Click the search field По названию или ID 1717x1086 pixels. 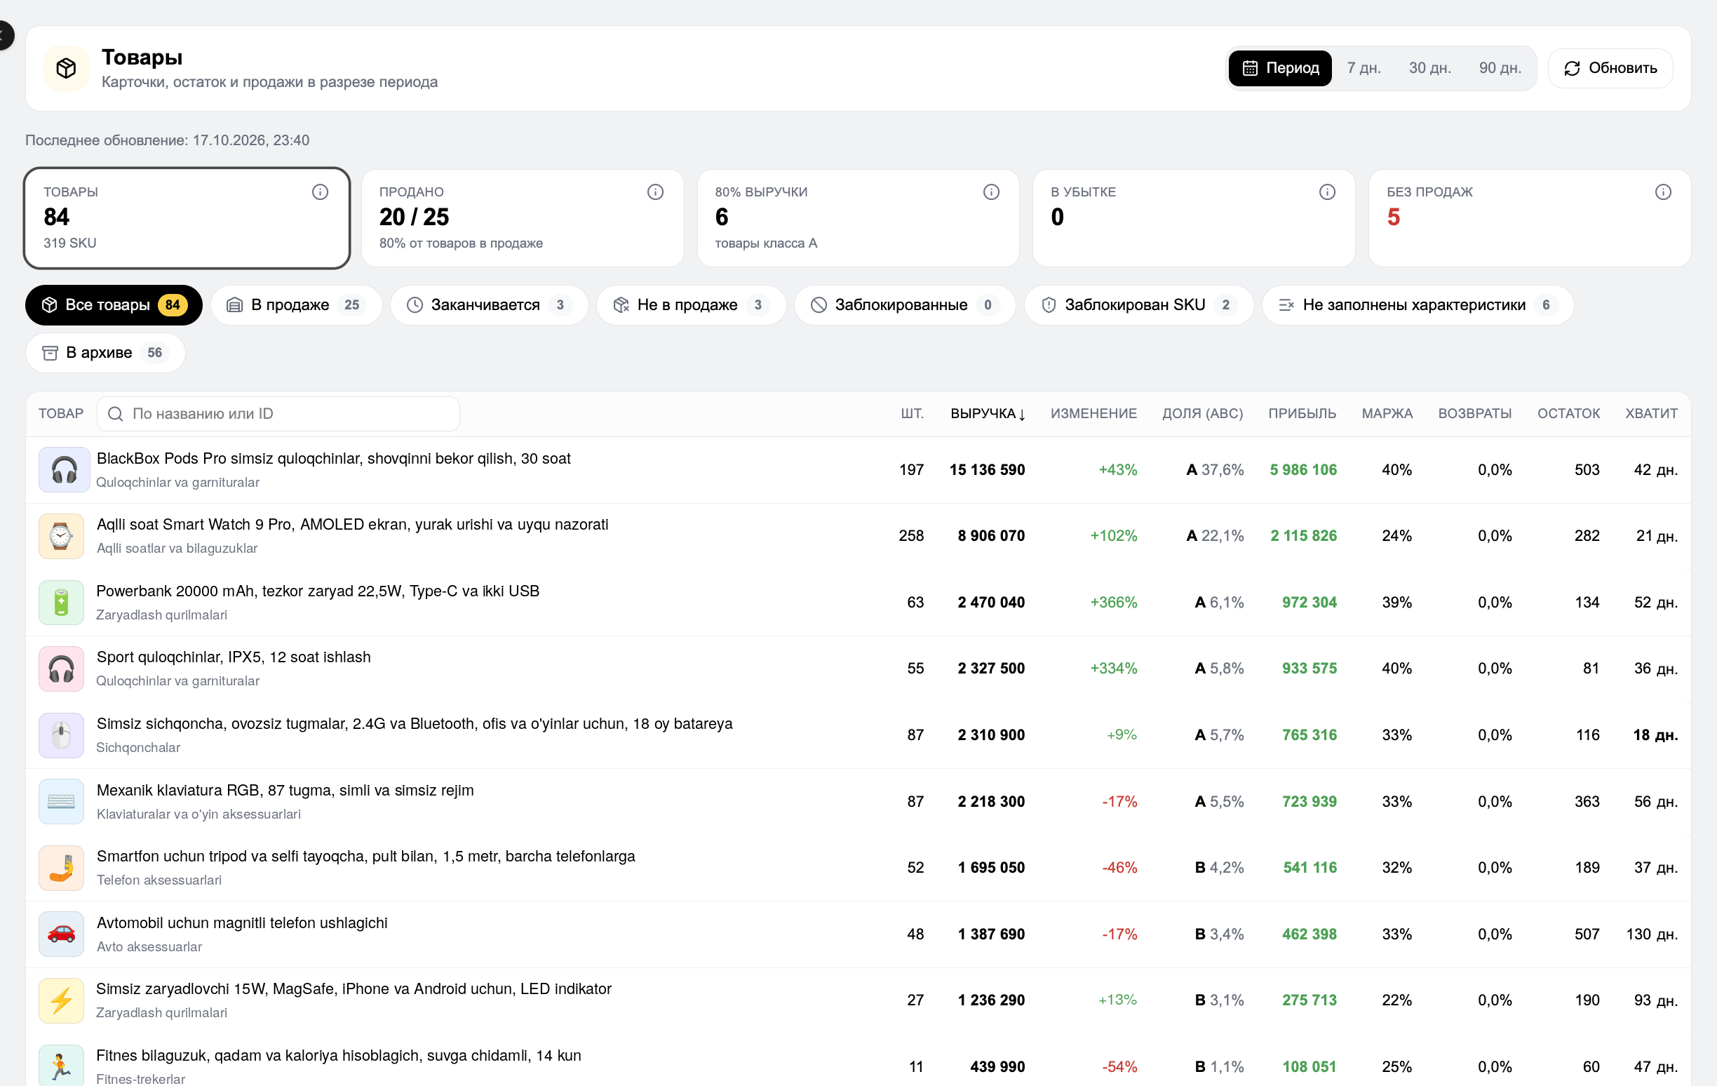(x=278, y=415)
